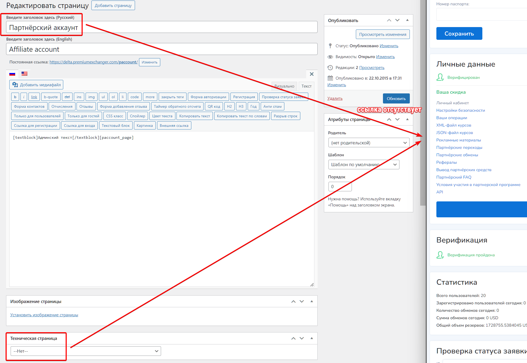Click the Add media file button

(x=36, y=85)
